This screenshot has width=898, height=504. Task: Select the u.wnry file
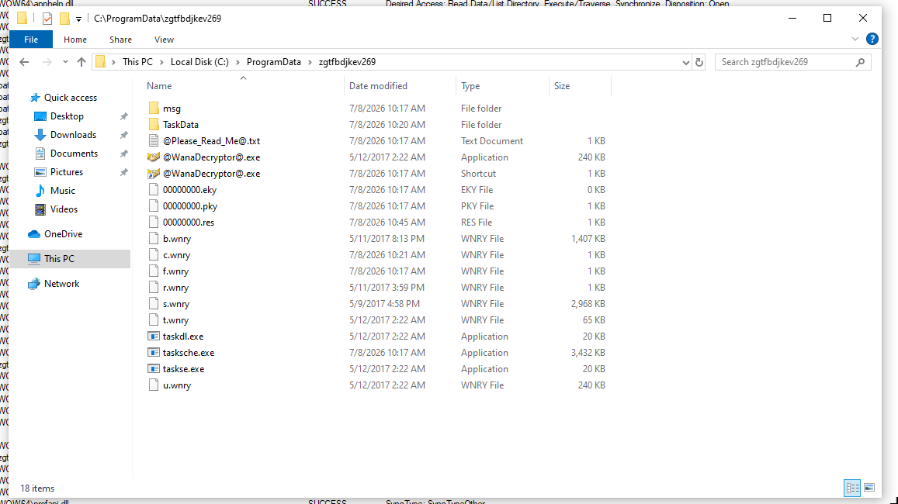[x=177, y=385]
